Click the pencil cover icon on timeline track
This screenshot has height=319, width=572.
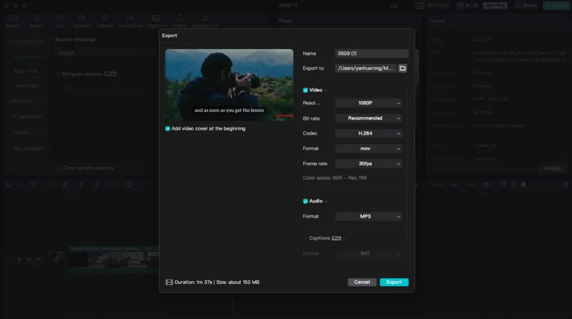point(56,259)
